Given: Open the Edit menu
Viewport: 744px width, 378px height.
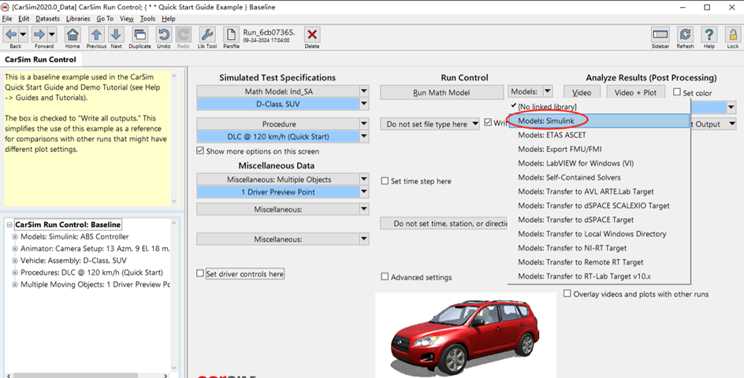Looking at the screenshot, I should [24, 18].
